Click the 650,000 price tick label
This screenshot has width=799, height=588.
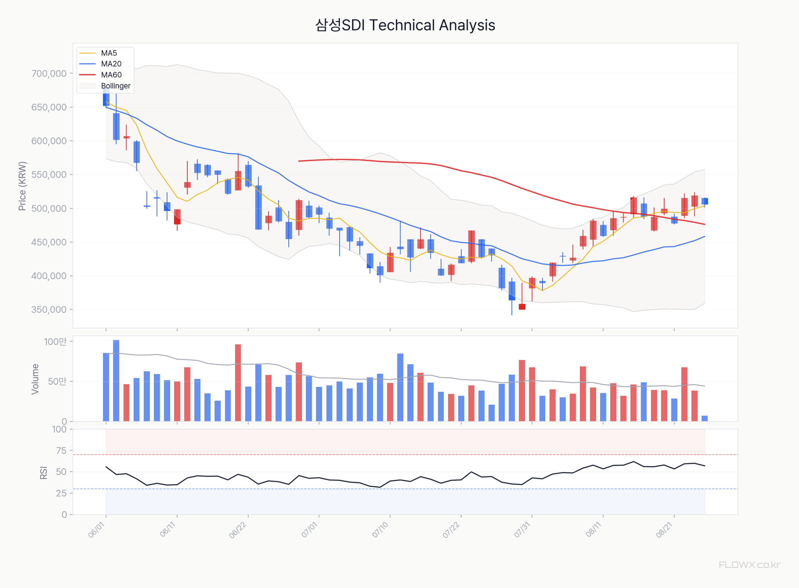tap(49, 107)
